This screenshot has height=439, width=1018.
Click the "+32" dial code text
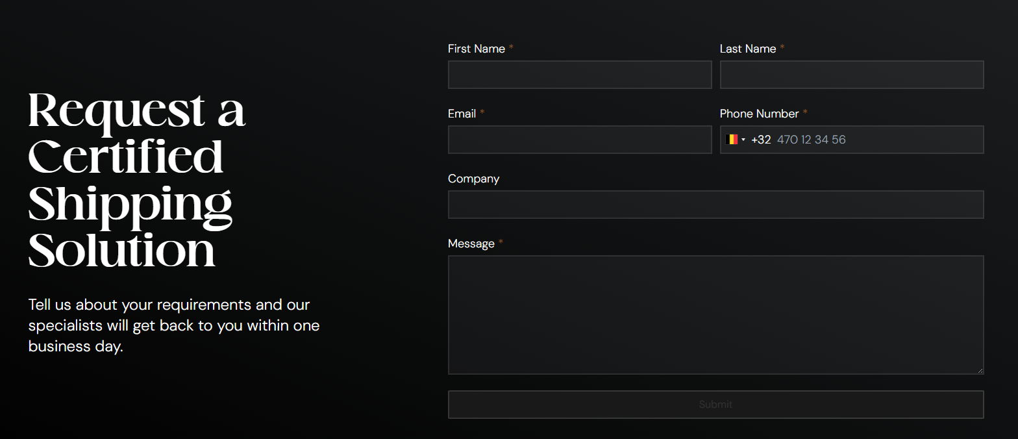coord(761,140)
